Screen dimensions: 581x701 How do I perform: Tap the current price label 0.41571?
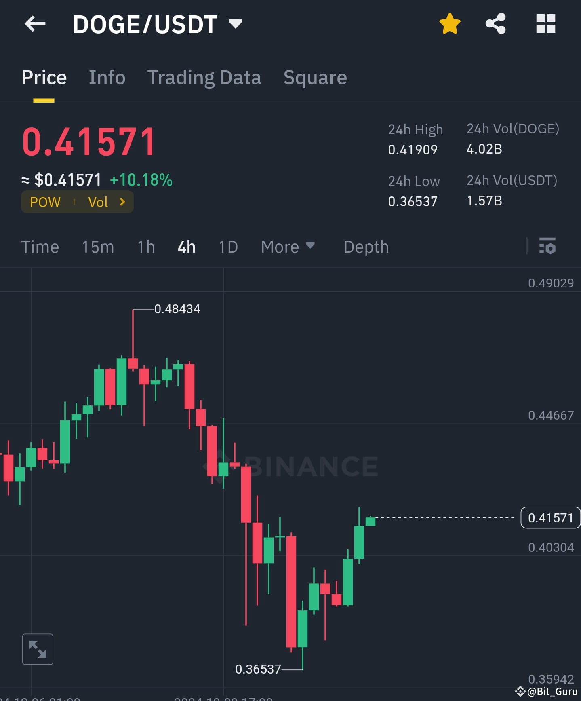click(550, 517)
